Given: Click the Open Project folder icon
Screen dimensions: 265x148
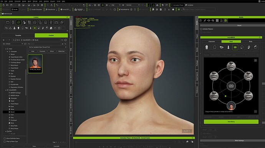Looking at the screenshot, I should click(7, 5).
